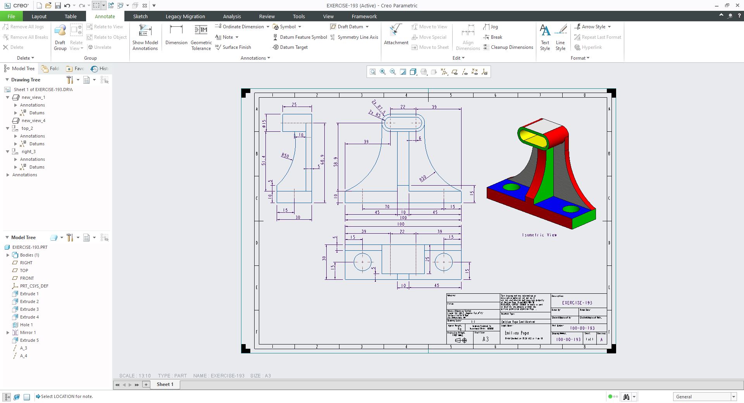The image size is (744, 403).
Task: Add a Datum Feature Symbol
Action: [300, 37]
